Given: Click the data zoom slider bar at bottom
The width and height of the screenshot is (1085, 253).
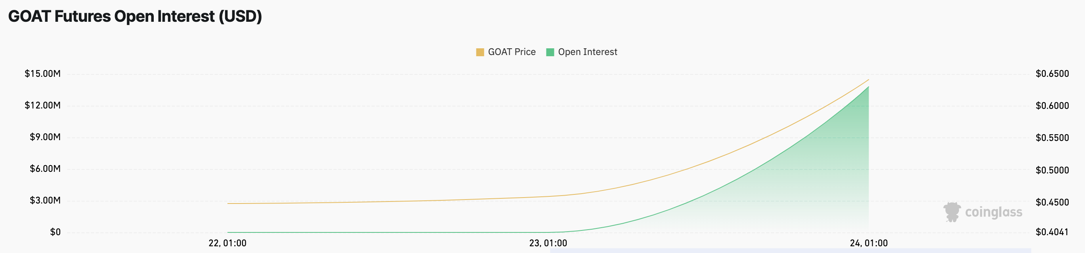Looking at the screenshot, I should (x=790, y=251).
